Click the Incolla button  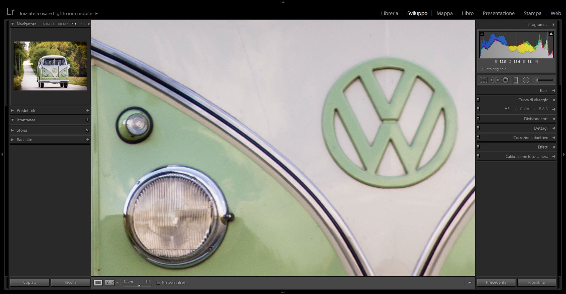tap(70, 283)
